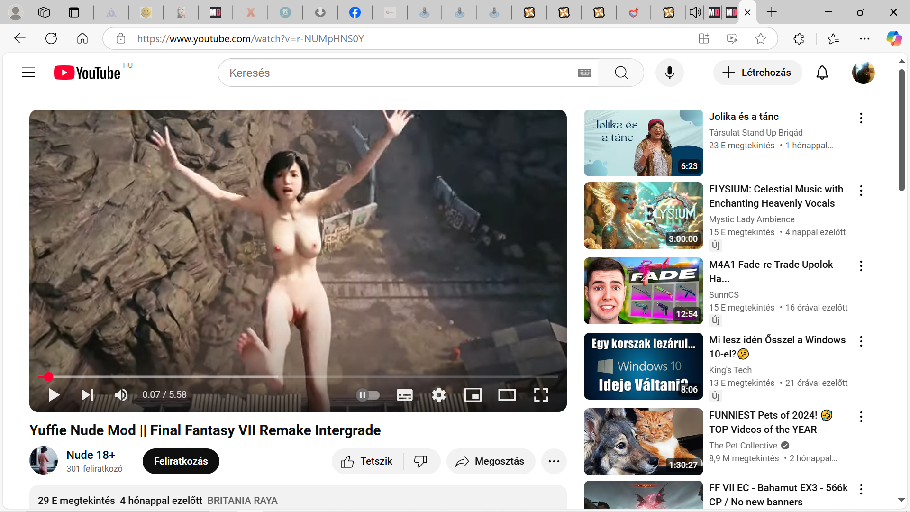Switch to the Facebook tab
Screen dimensions: 910x512
(x=355, y=12)
